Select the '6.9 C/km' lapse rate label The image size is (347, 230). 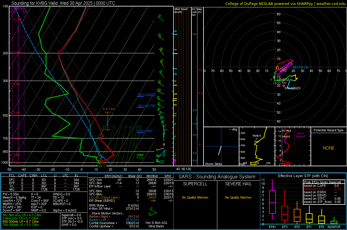click(x=109, y=109)
